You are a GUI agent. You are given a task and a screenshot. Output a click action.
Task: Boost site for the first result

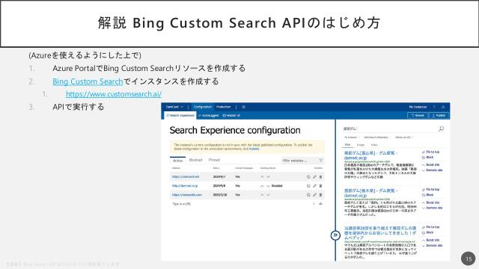430,164
